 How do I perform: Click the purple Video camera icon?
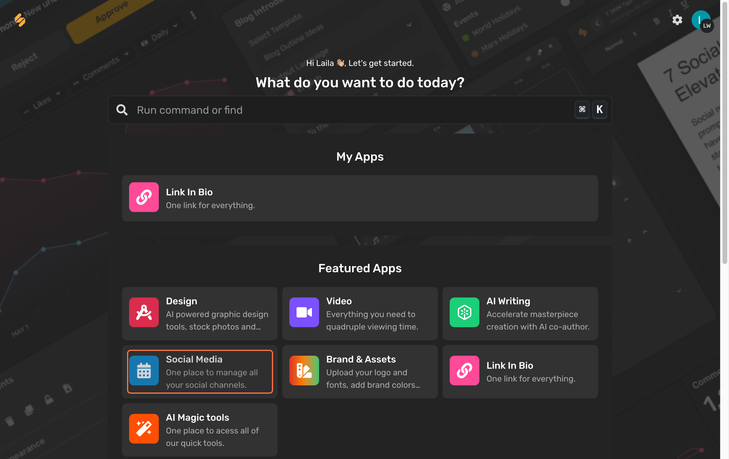pyautogui.click(x=304, y=312)
